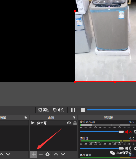136x159 pixels.
Task: Unmute the 麦克风/Aux channel
Action: pos(128,132)
